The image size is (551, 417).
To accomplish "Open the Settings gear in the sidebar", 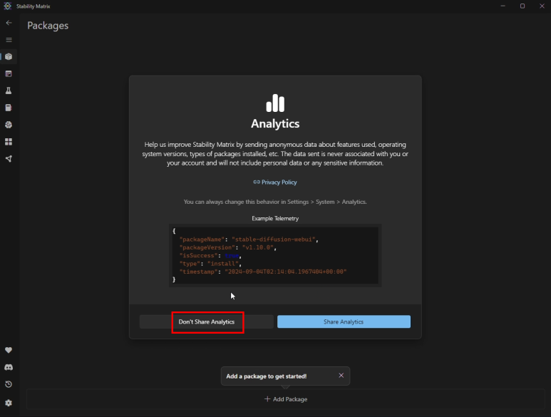I will [9, 403].
